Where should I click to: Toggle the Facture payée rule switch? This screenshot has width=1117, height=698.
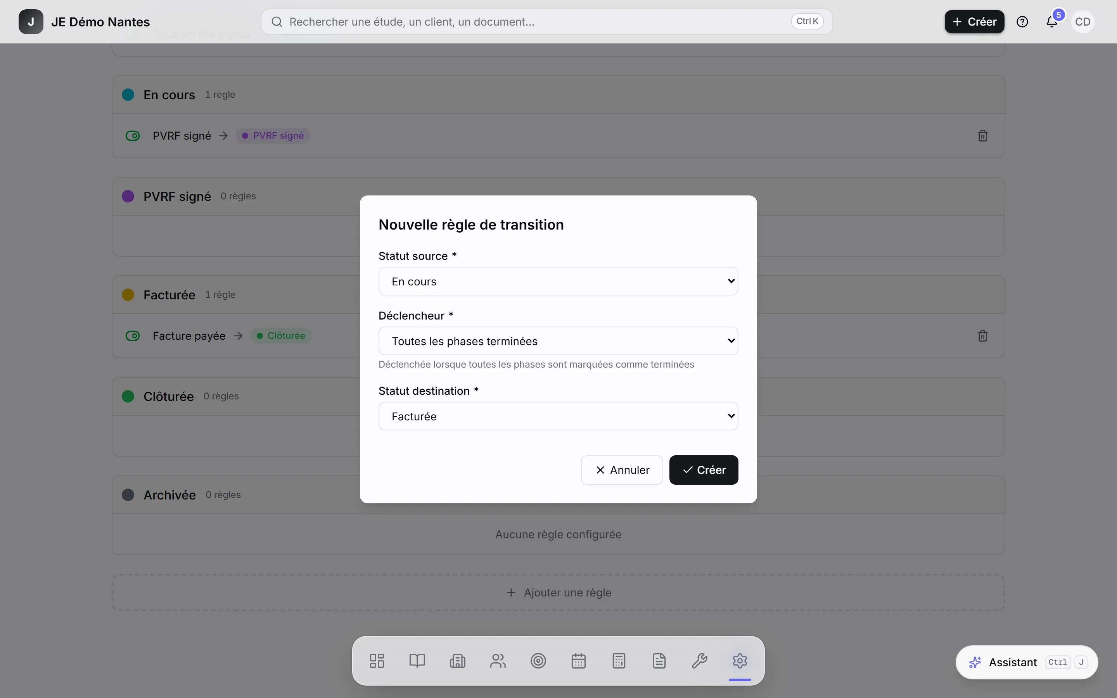point(133,335)
